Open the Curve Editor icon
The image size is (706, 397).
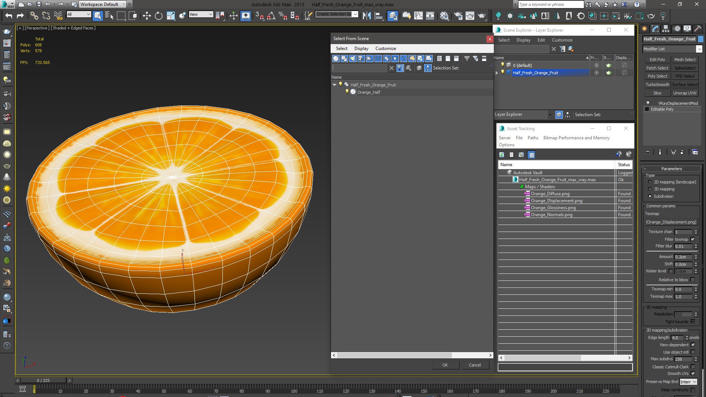click(x=418, y=15)
